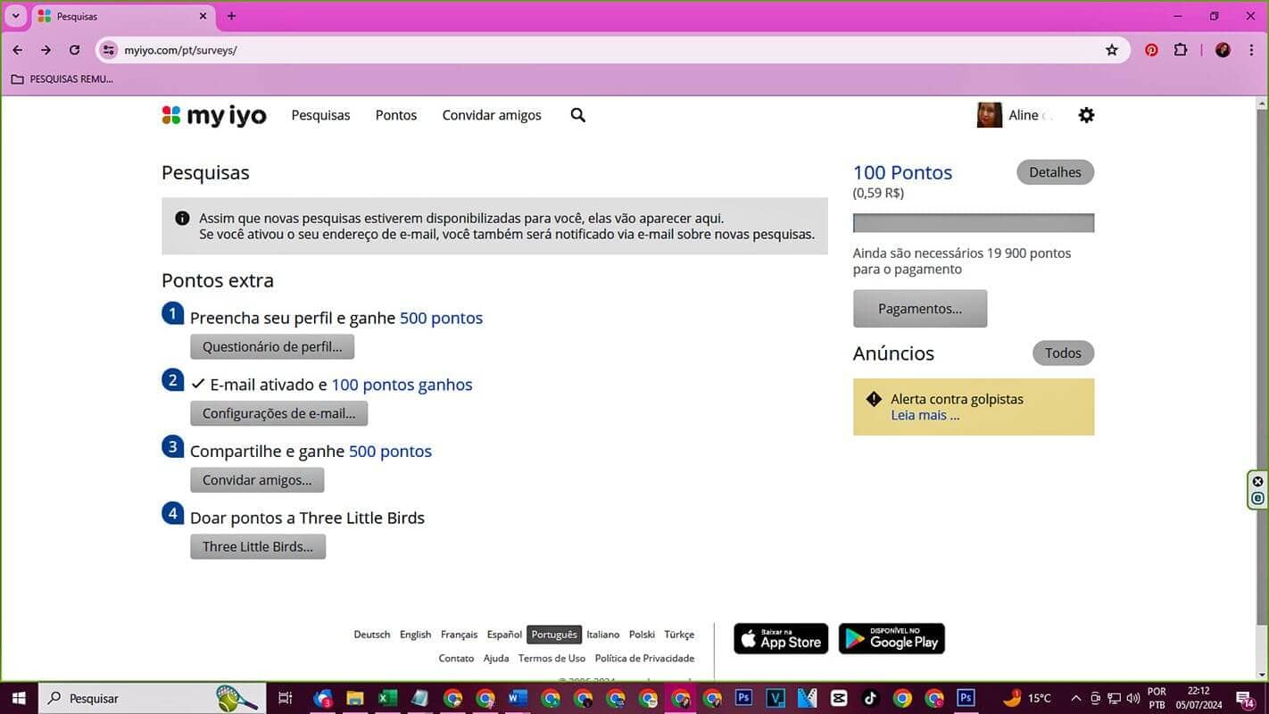Viewport: 1269px width, 714px height.
Task: Click the taskbar Pesquisar search box
Action: click(x=152, y=698)
